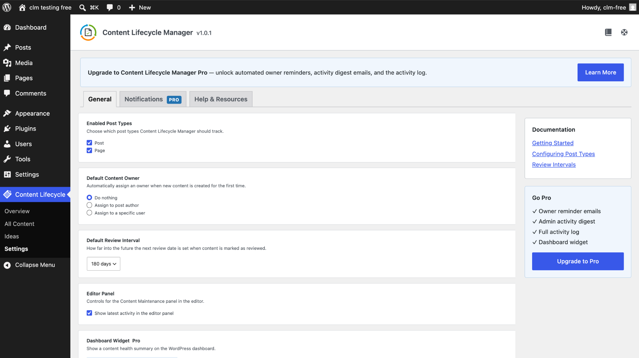Click the Default Content Owner heading
639x358 pixels.
[x=113, y=178]
